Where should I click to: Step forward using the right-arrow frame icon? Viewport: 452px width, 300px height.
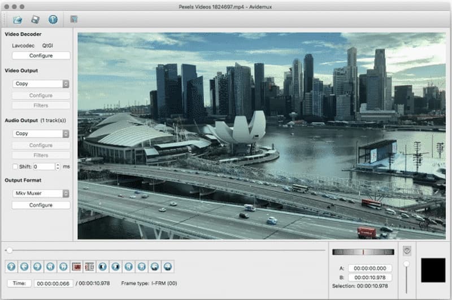(37, 266)
